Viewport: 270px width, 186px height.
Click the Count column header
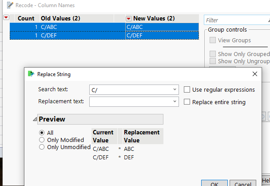pos(26,19)
